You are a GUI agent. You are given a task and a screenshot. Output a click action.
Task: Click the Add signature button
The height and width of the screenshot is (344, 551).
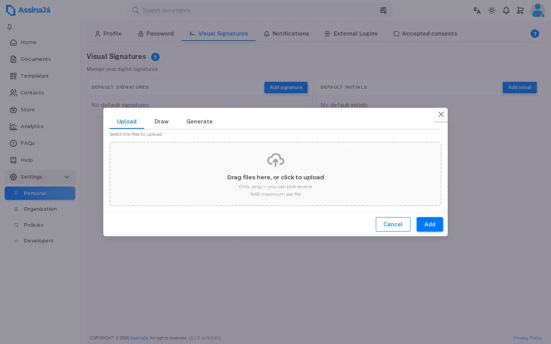pos(286,88)
